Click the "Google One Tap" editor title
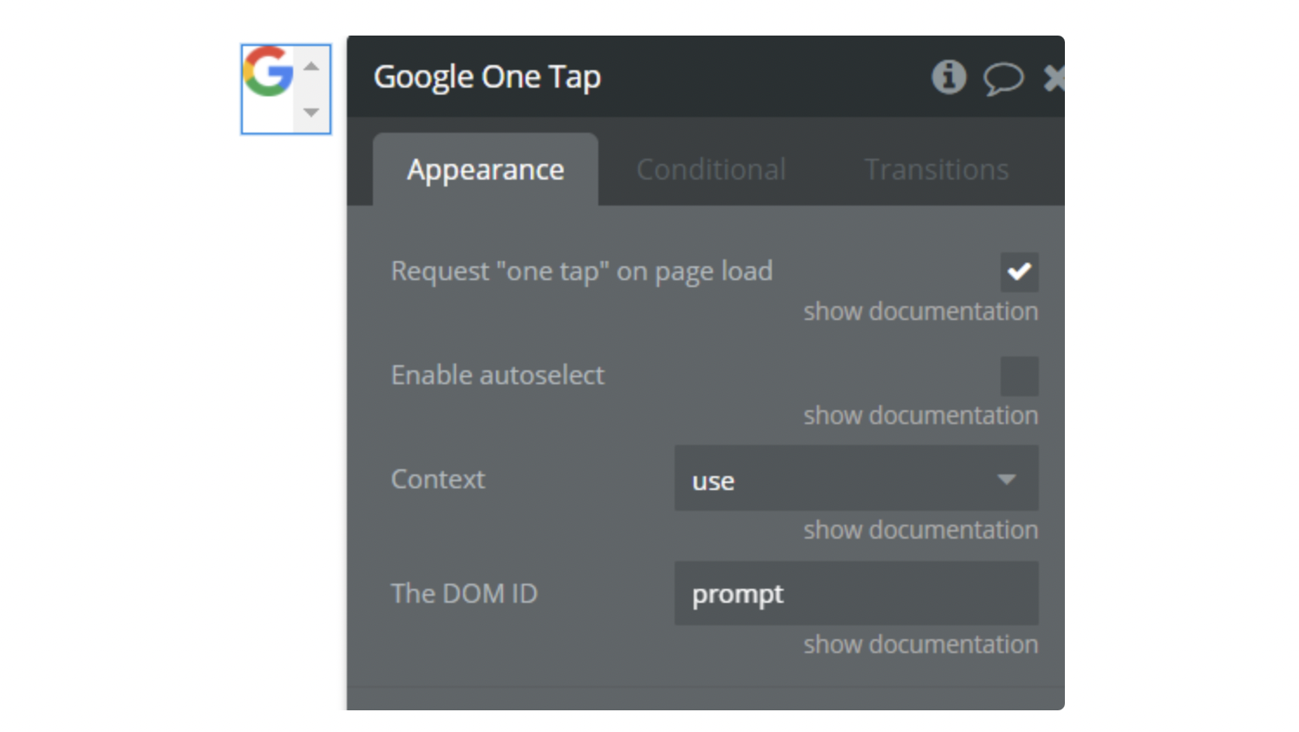Image resolution: width=1299 pixels, height=732 pixels. coord(486,77)
